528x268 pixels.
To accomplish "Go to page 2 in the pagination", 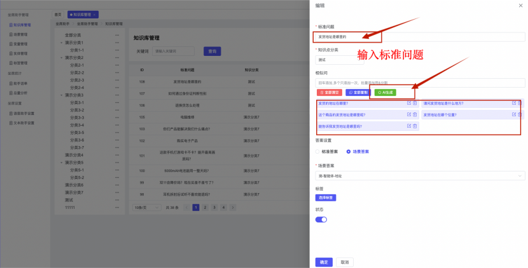I will [x=205, y=207].
